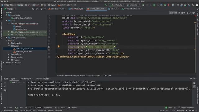Hide the Build tool window minus icon

pyautogui.click(x=194, y=79)
